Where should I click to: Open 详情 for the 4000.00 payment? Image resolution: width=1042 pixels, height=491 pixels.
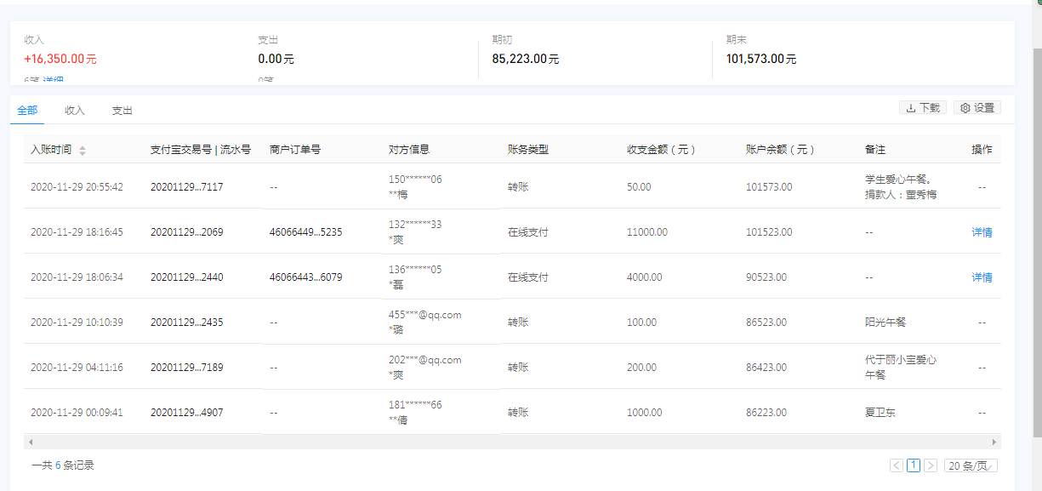(982, 277)
